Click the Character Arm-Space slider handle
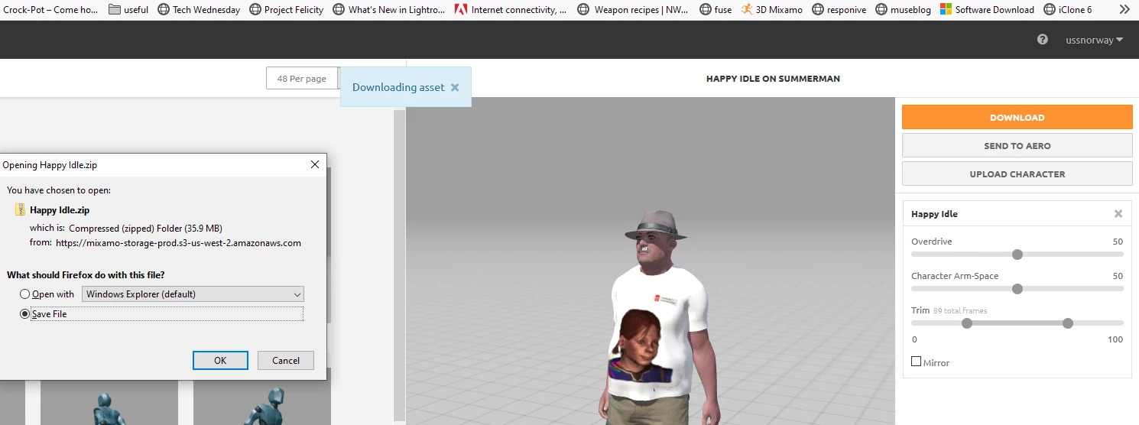Image resolution: width=1139 pixels, height=425 pixels. coord(1017,289)
